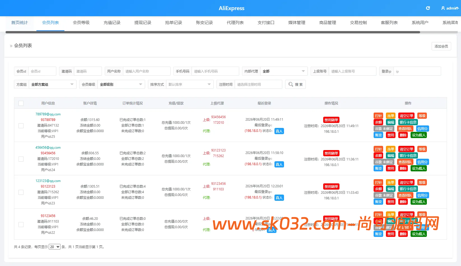Click the refresh icon in the top bar

tap(428, 8)
